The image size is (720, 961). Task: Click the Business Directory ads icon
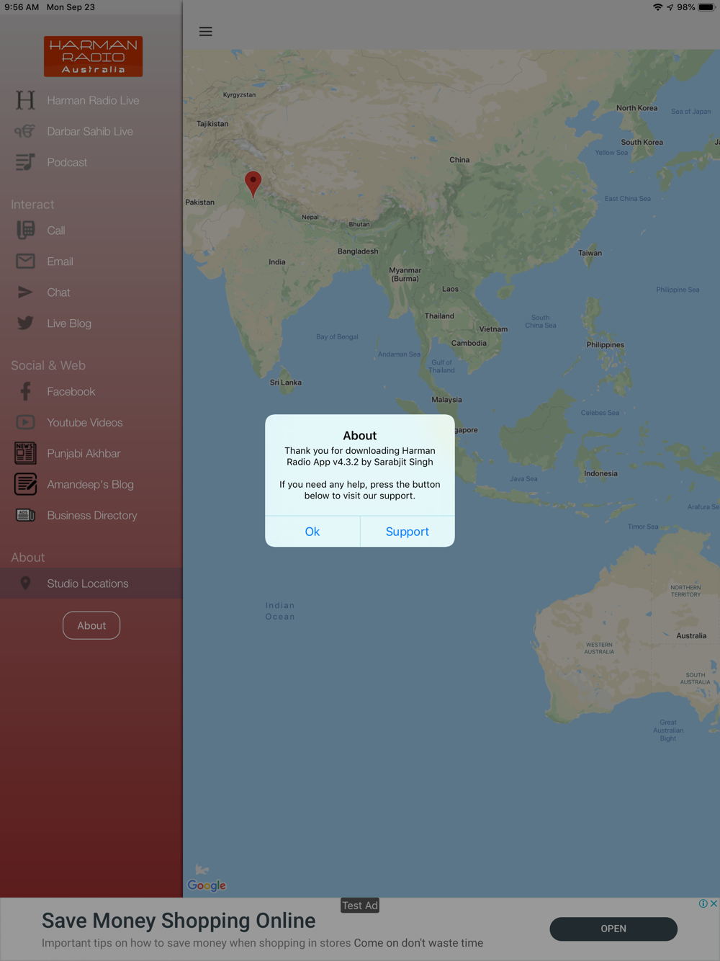25,515
